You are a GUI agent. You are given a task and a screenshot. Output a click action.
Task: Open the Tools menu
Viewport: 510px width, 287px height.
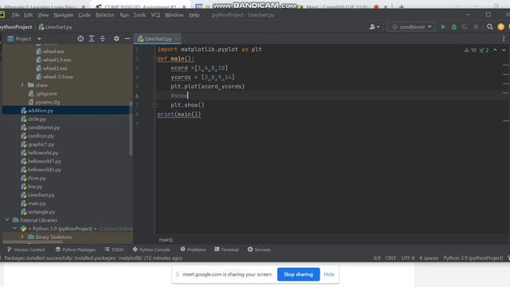tap(139, 15)
